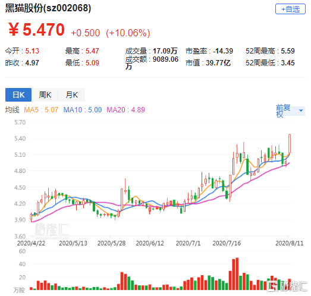This screenshot has height=296, width=311.
Task: Click y-axis price label 3.90
Action: (20, 220)
